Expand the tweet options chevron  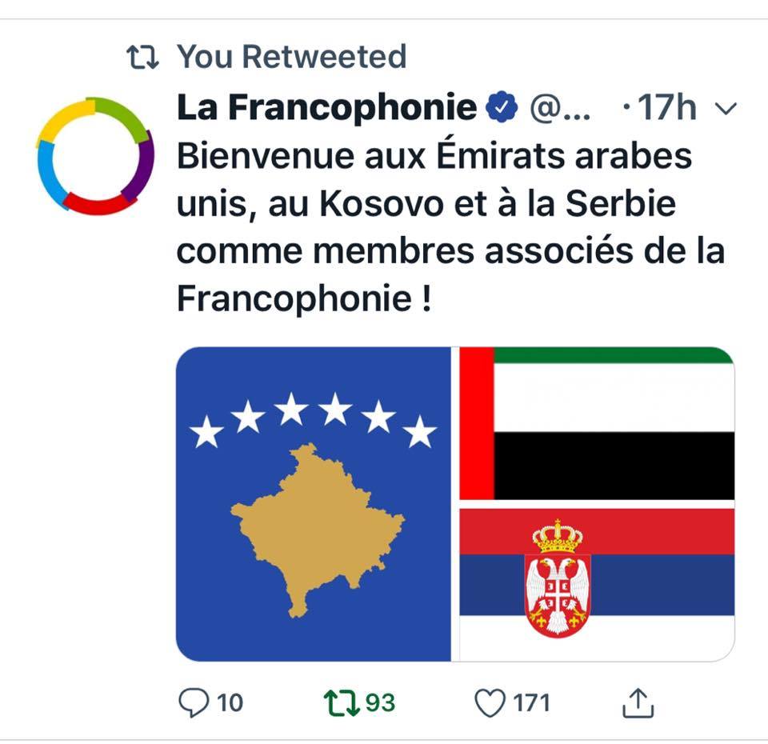tap(724, 109)
